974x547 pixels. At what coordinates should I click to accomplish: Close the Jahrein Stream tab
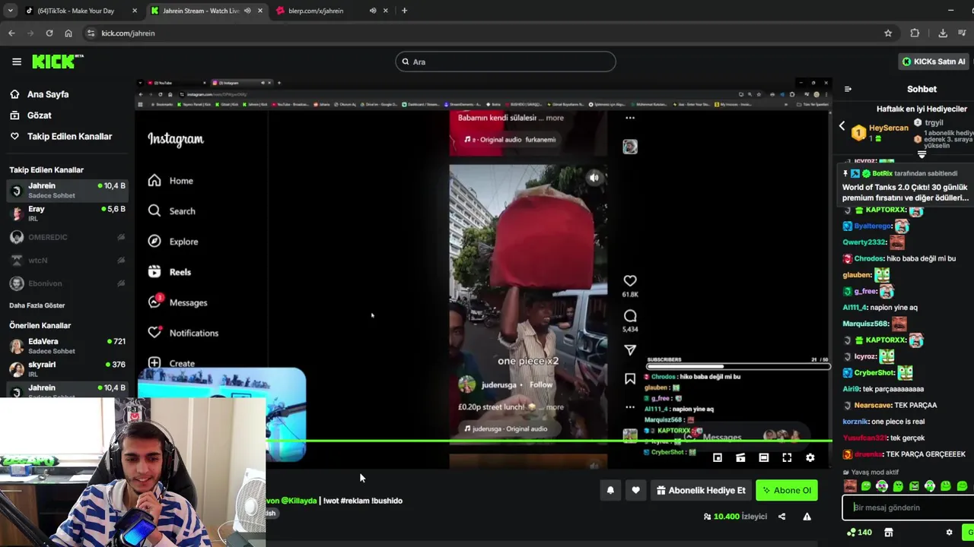(260, 11)
